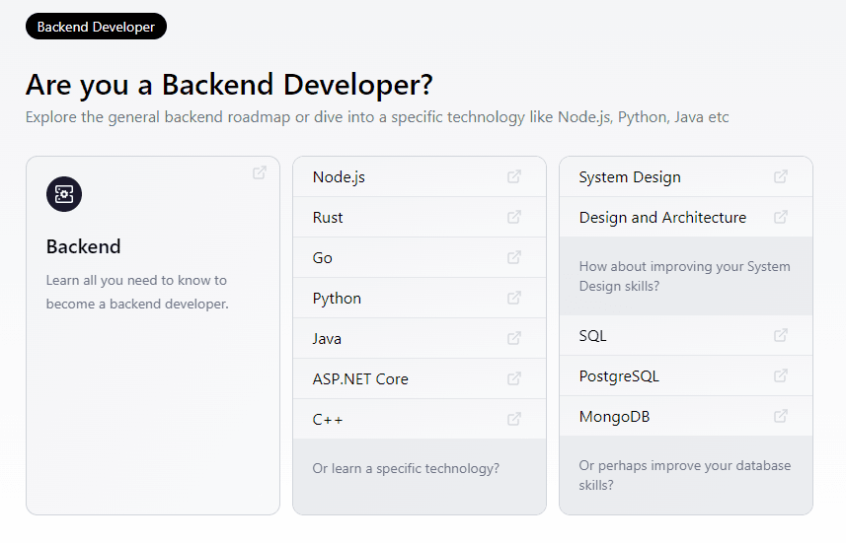Click the external link icon beside Python
Image resolution: width=846 pixels, height=543 pixels.
[514, 298]
